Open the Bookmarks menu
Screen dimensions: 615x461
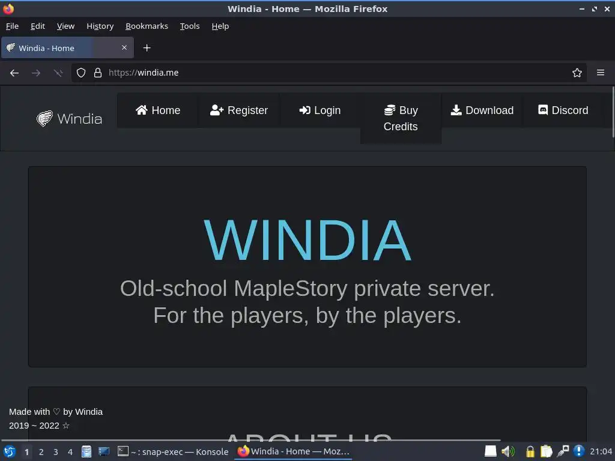(x=147, y=26)
